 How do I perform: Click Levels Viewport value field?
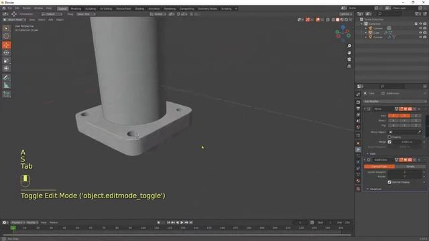pos(405,172)
